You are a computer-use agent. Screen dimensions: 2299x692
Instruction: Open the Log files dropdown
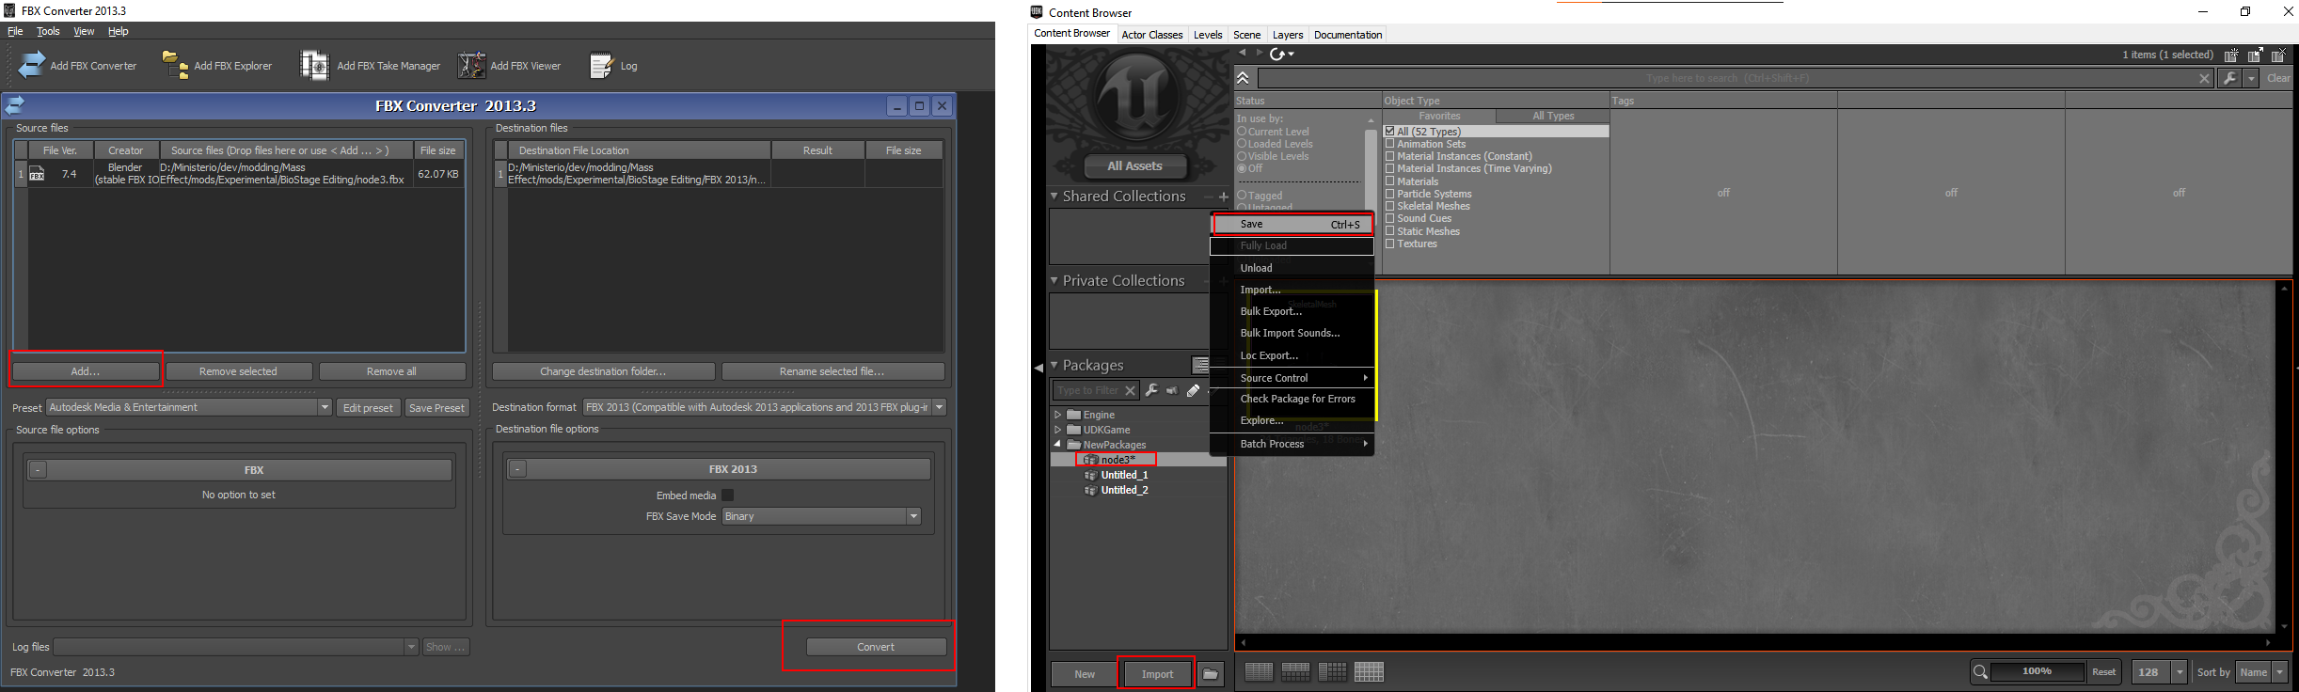tap(411, 647)
